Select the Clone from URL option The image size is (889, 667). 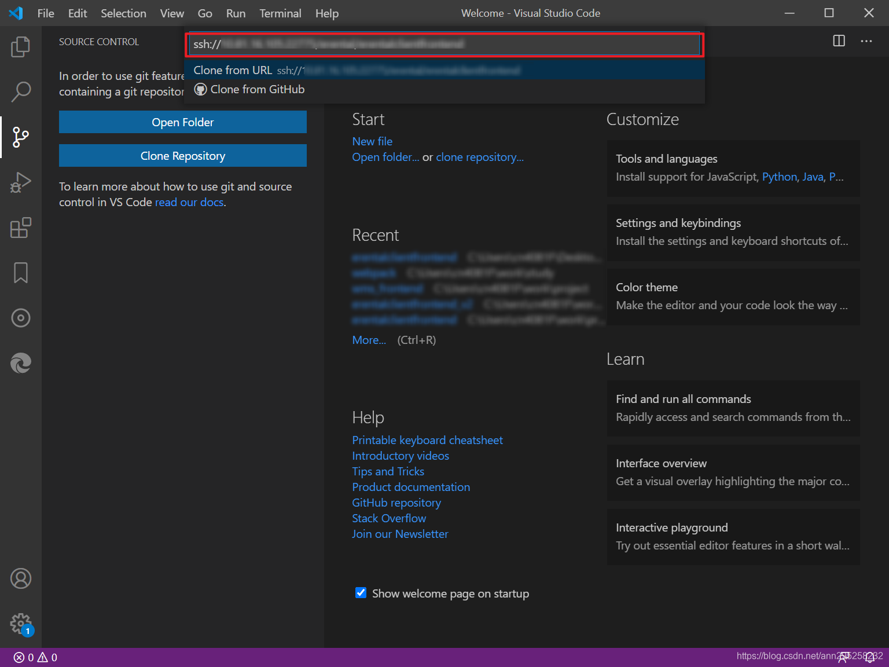(444, 70)
